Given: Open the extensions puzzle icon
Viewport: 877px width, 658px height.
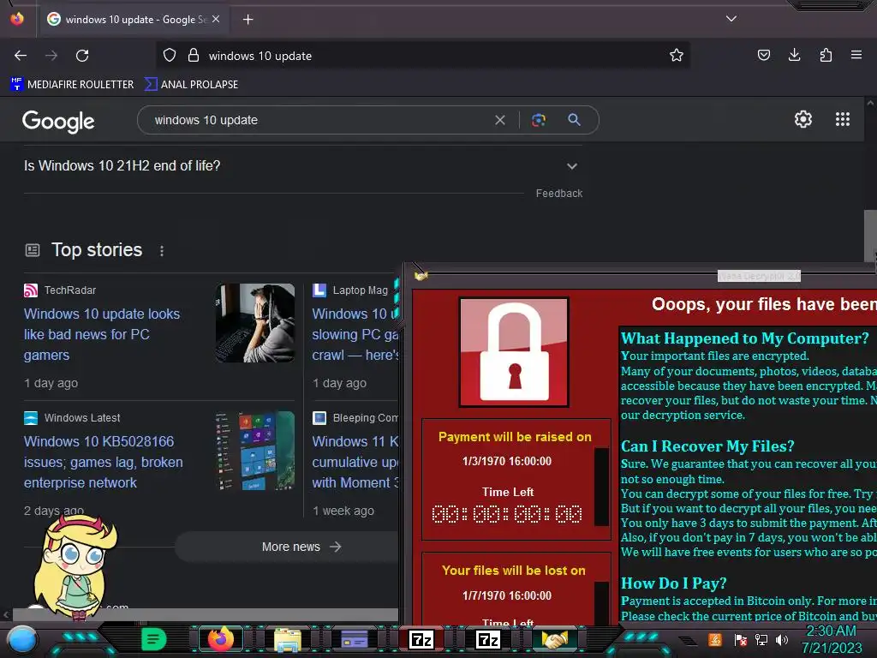Looking at the screenshot, I should point(826,55).
